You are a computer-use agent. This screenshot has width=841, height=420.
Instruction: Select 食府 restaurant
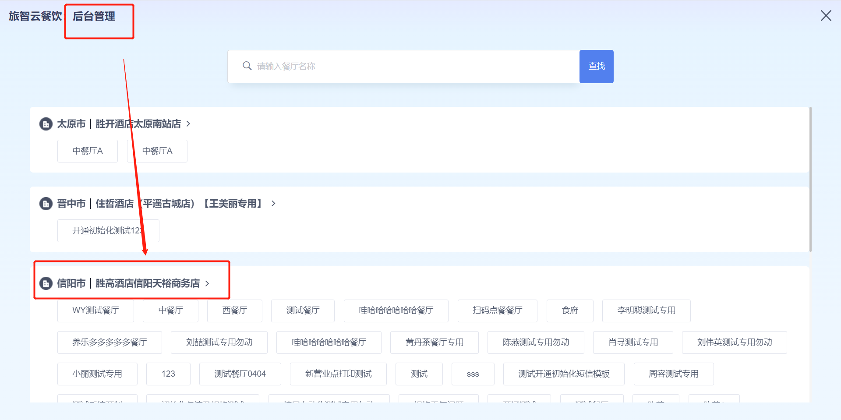tap(570, 311)
